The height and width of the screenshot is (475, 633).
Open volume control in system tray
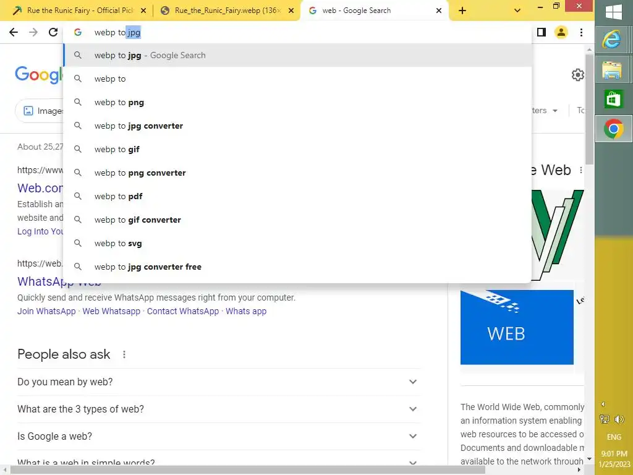tap(619, 419)
